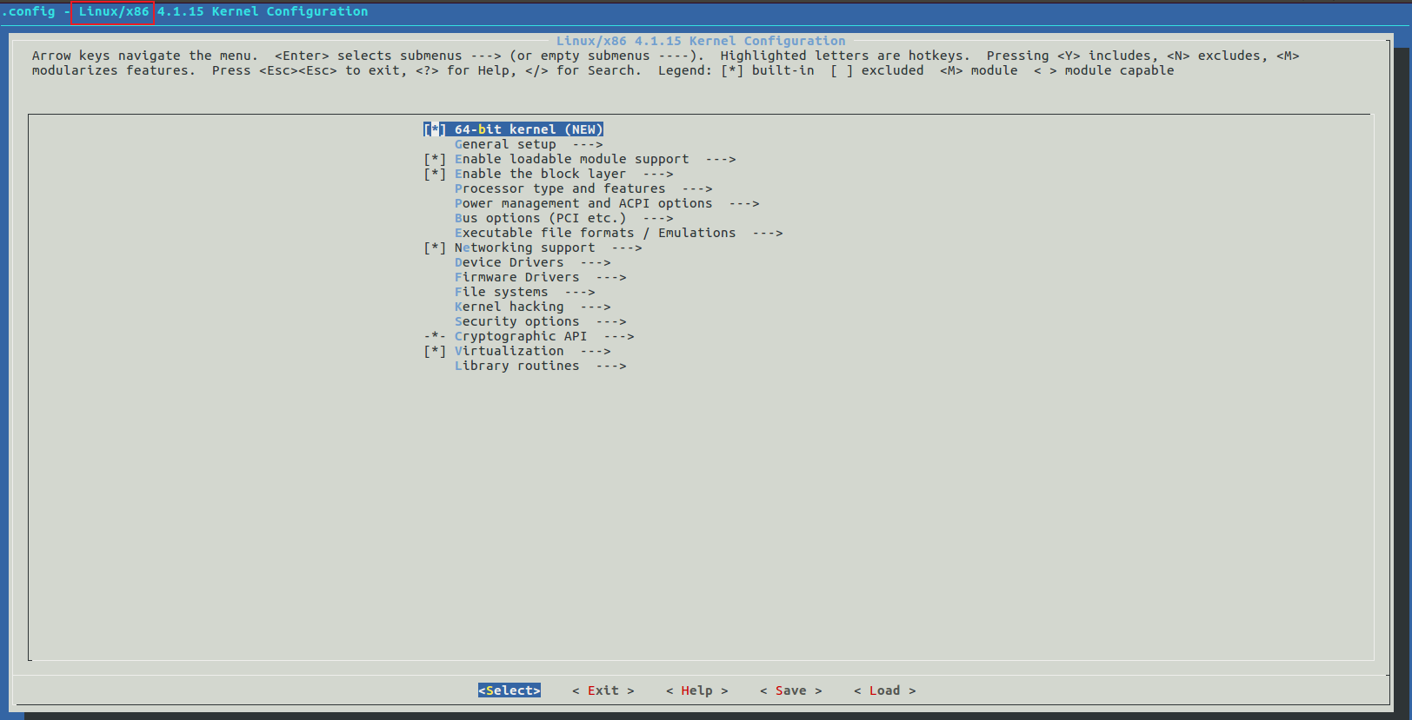Click the <Select> button
Viewport: 1412px width, 720px height.
click(x=510, y=690)
